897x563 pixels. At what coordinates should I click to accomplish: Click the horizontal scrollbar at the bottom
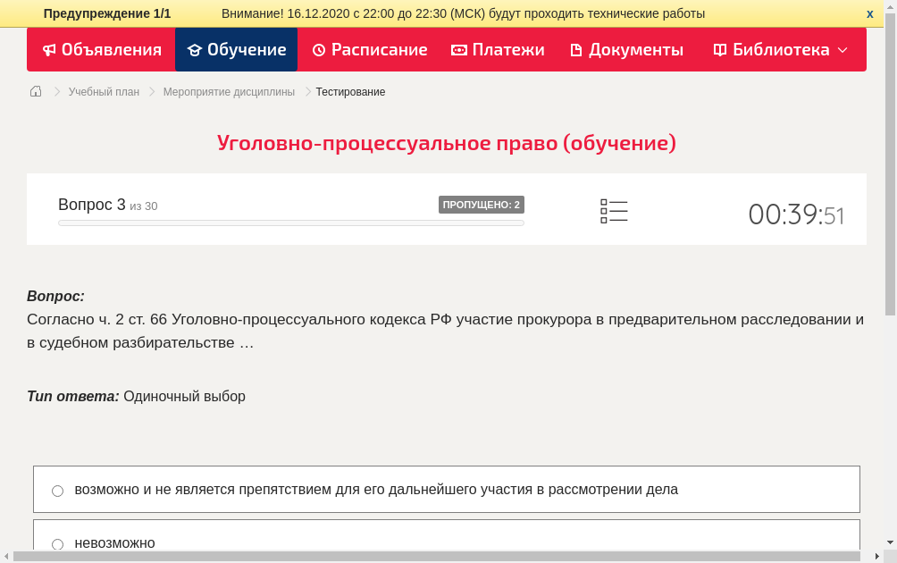(438, 556)
